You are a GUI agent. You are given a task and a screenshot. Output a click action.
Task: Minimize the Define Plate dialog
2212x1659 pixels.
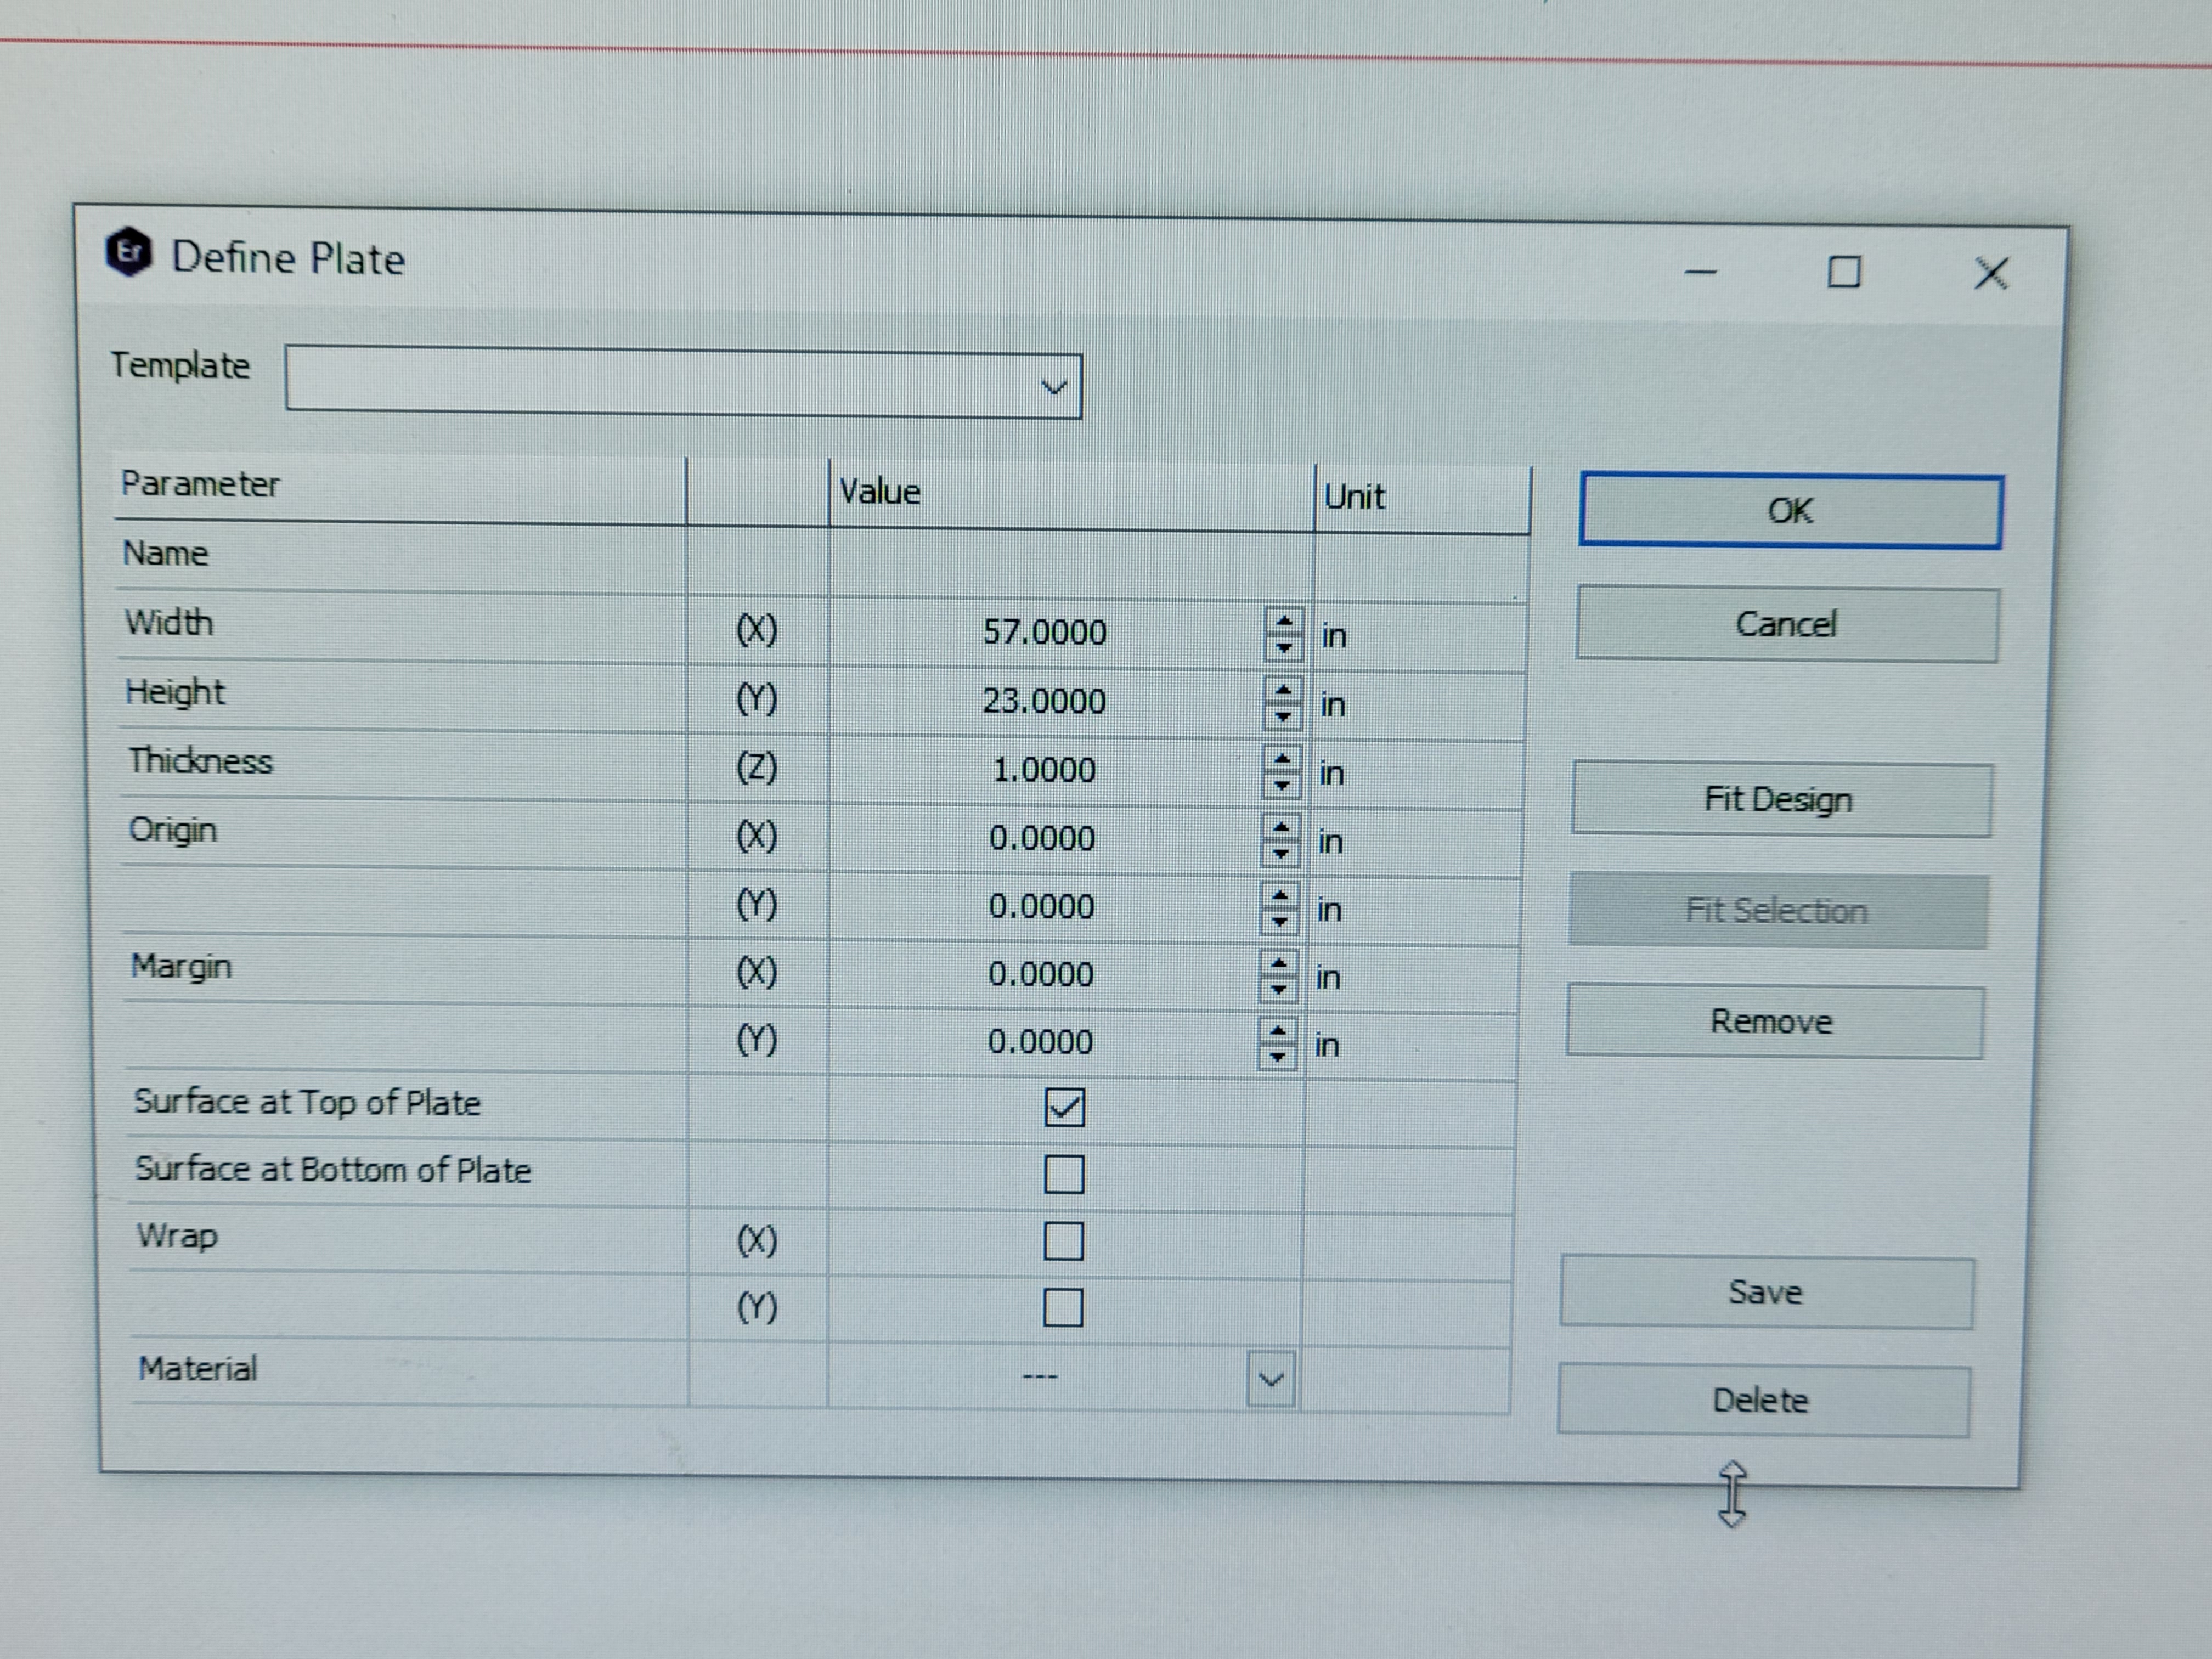(x=1700, y=271)
